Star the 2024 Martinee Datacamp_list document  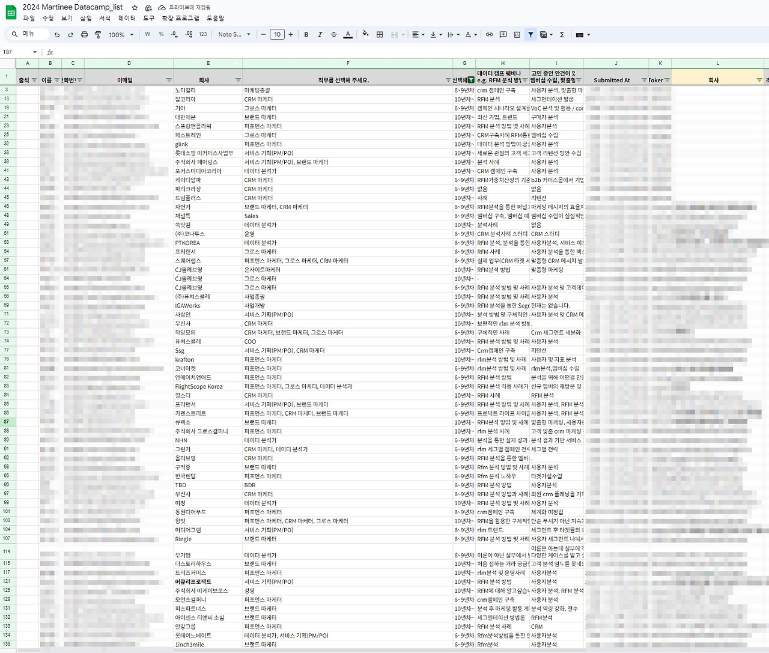point(135,7)
